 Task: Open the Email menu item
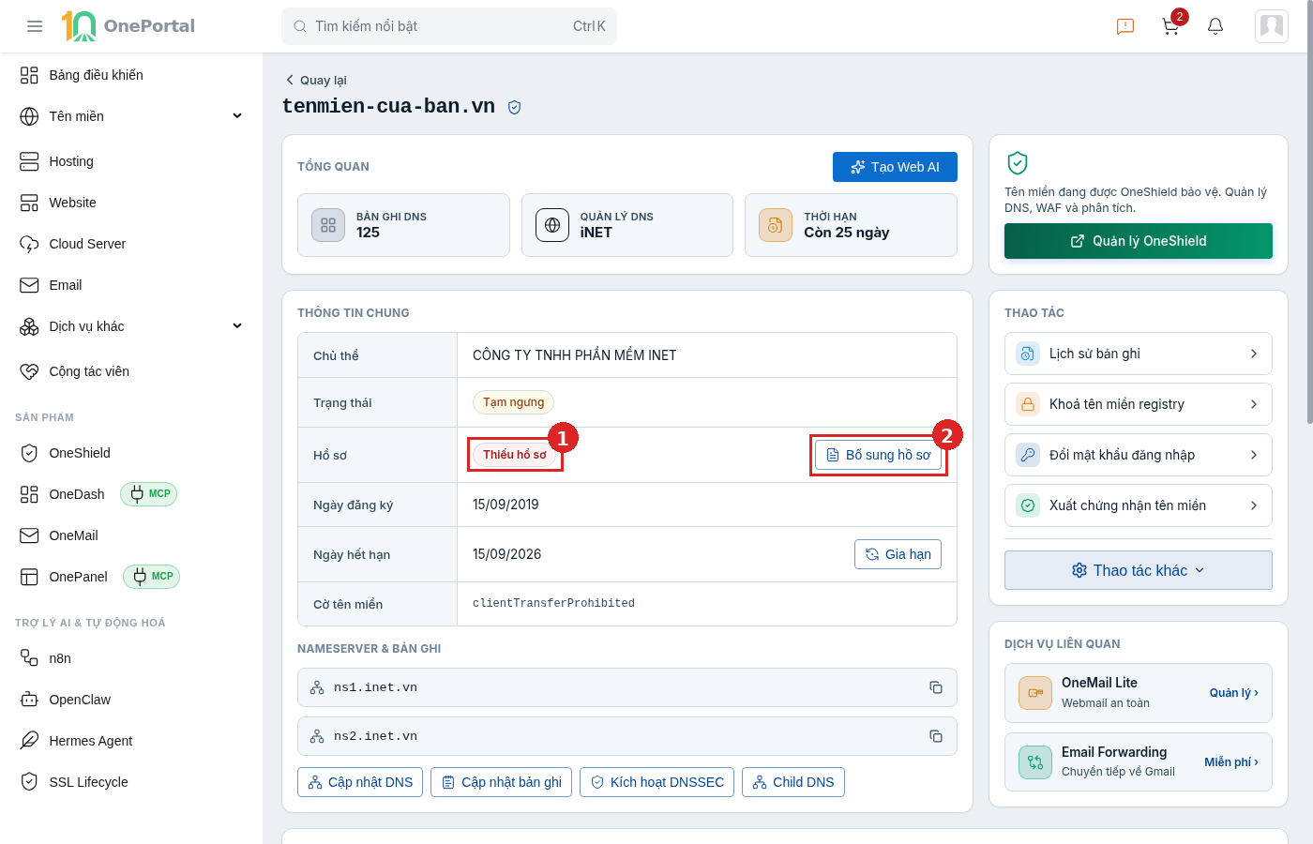(x=131, y=285)
